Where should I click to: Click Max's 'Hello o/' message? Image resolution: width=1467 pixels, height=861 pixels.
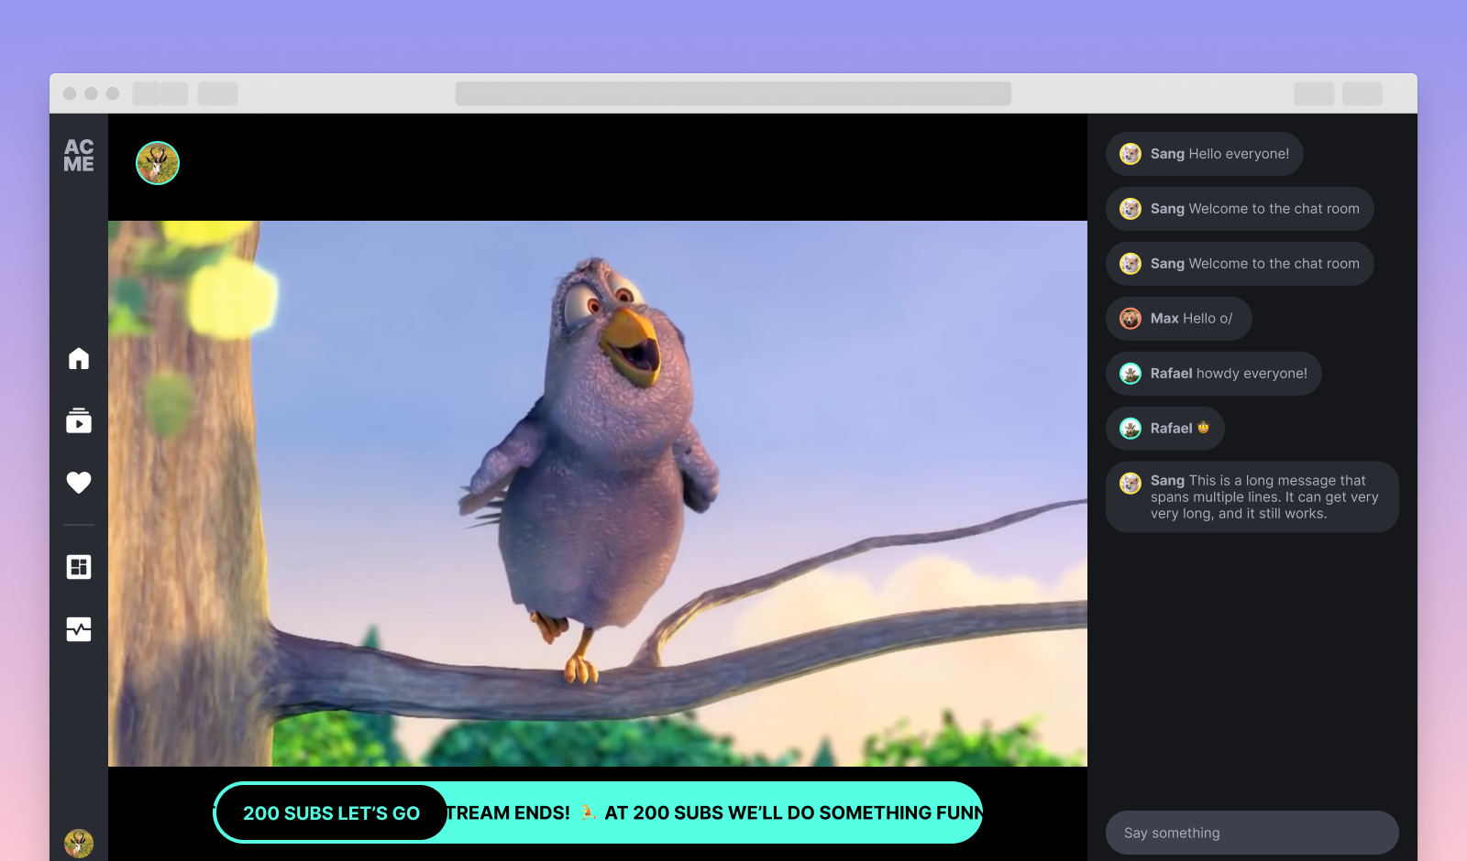[x=1179, y=319]
